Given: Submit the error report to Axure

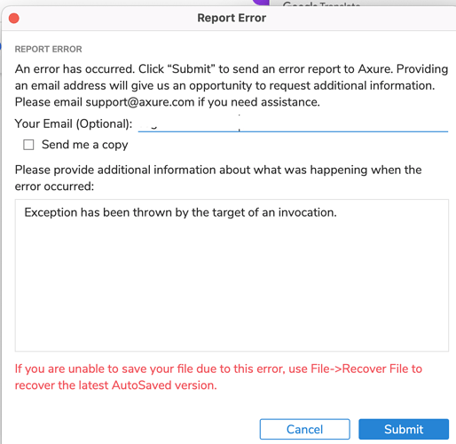Looking at the screenshot, I should [404, 429].
